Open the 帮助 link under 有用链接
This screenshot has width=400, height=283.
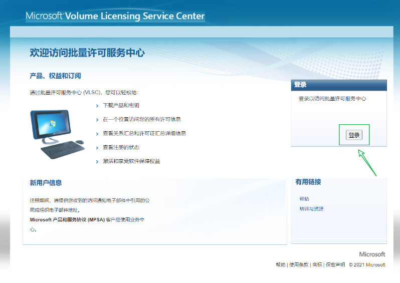click(x=304, y=199)
